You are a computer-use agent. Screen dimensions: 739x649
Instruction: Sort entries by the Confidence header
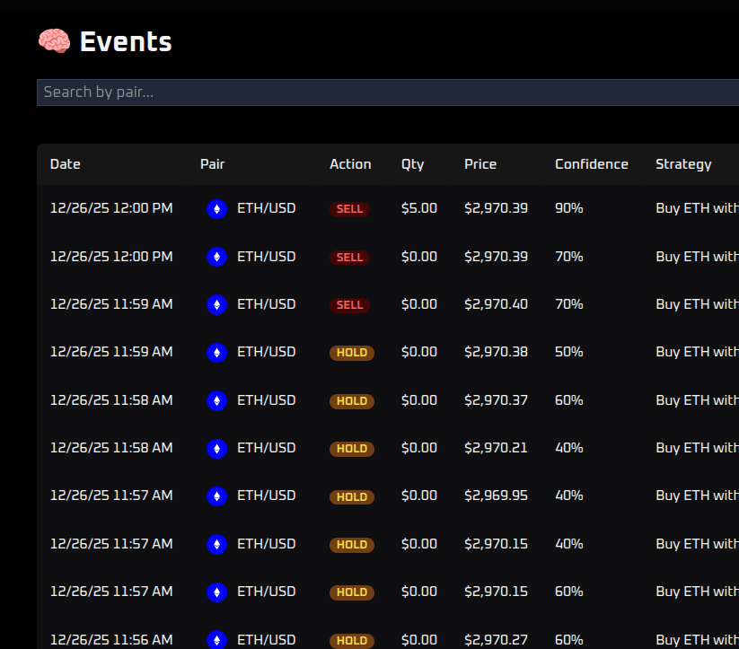(591, 164)
